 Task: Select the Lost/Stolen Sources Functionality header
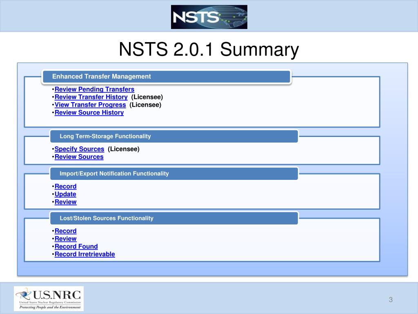click(x=174, y=218)
